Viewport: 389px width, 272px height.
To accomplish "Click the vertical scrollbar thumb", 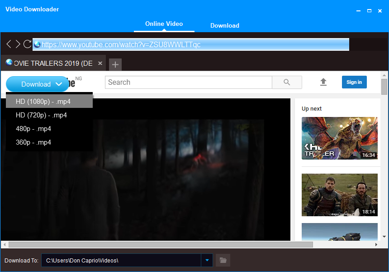I will point(384,87).
